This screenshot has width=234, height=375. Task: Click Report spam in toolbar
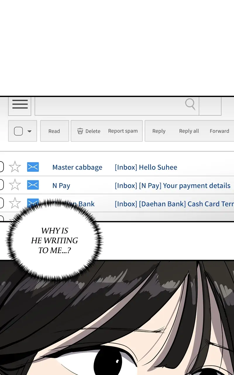(x=123, y=131)
